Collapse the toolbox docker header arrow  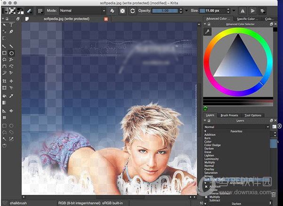point(3,19)
